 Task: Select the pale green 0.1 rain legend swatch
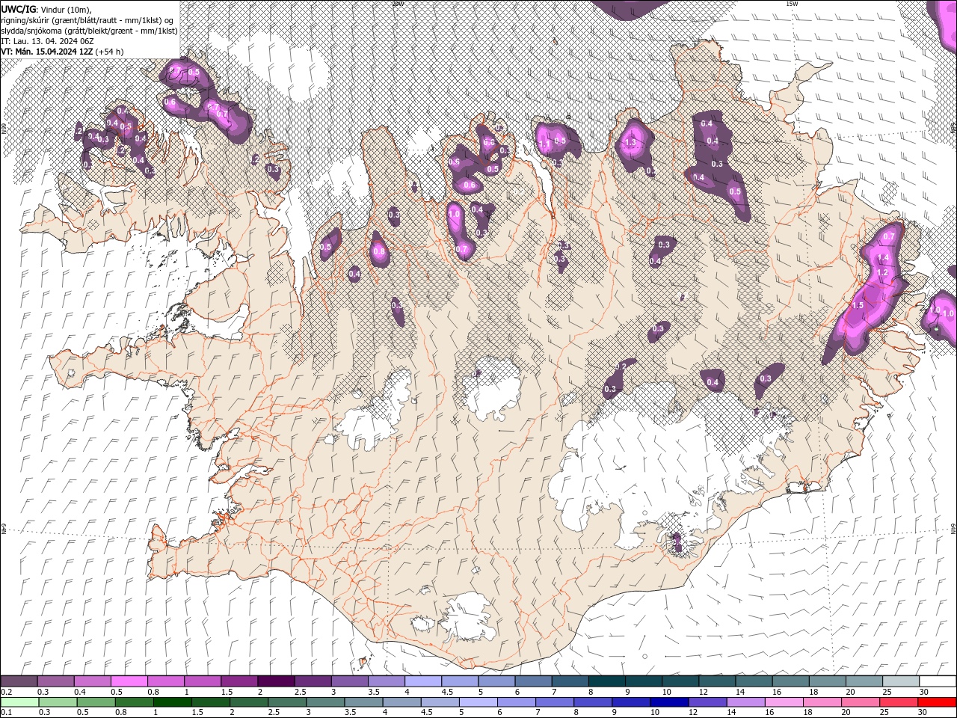(19, 702)
